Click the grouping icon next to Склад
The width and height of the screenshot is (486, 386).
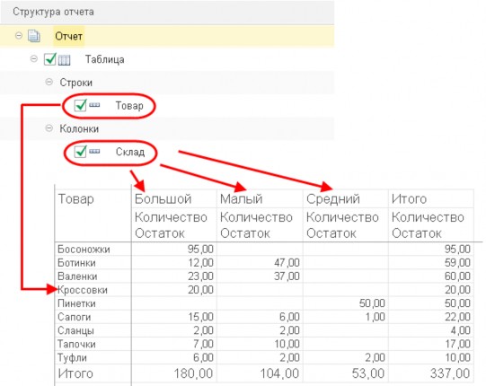click(94, 152)
